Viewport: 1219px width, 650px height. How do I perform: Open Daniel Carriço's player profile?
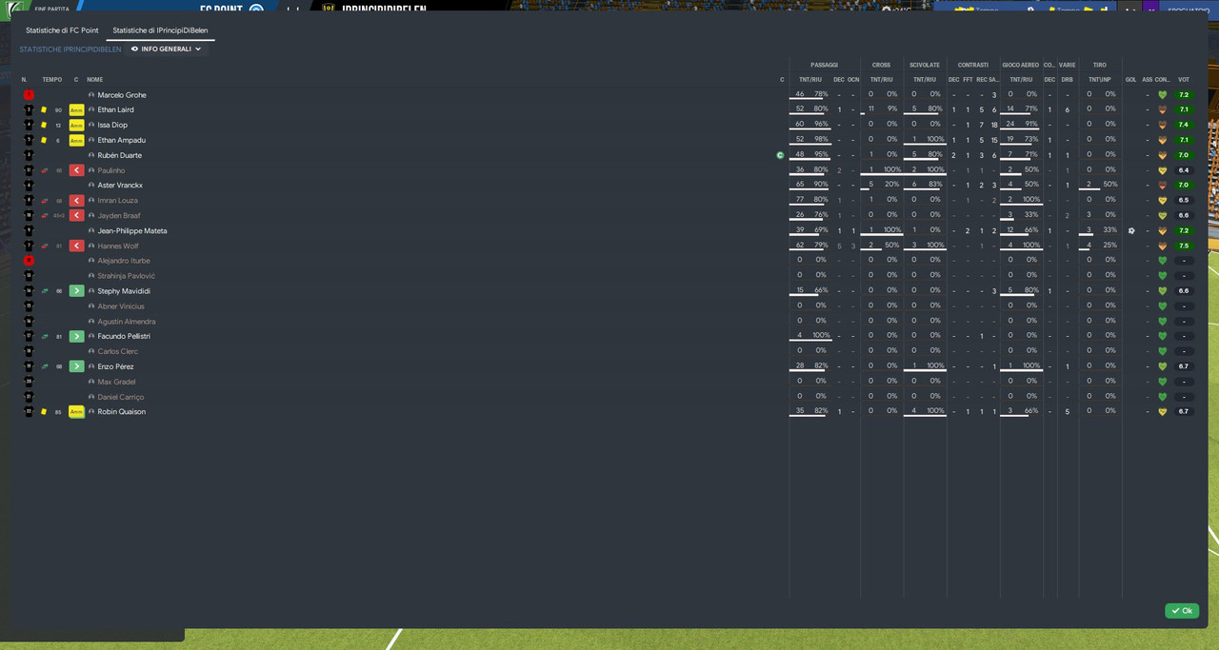tap(120, 397)
